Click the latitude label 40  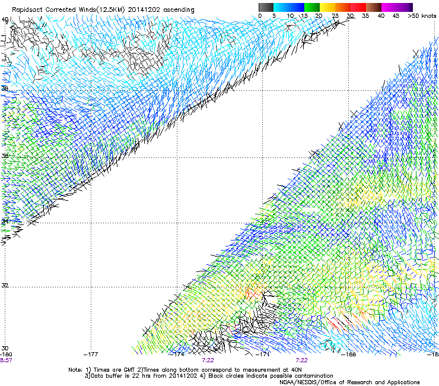point(5,20)
